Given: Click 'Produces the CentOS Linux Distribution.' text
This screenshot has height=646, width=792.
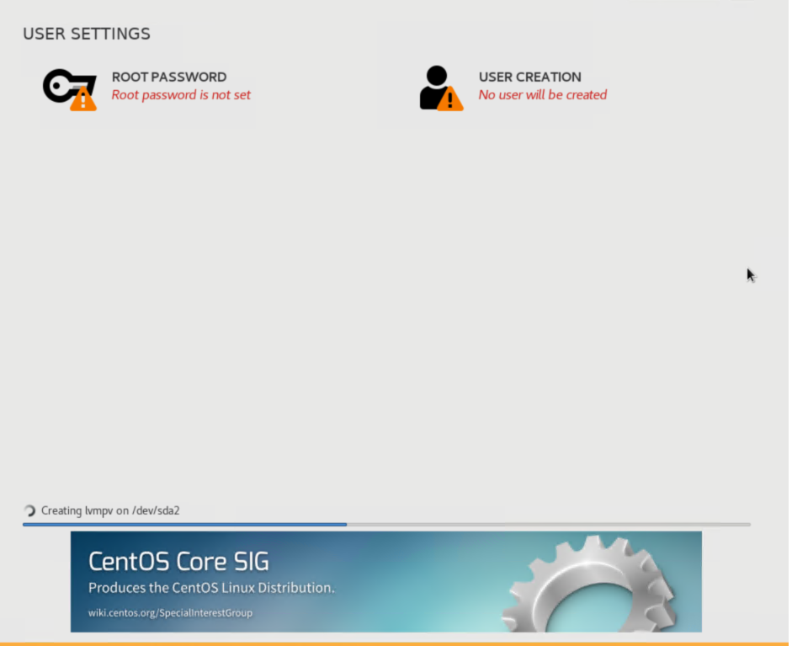Looking at the screenshot, I should (x=211, y=588).
